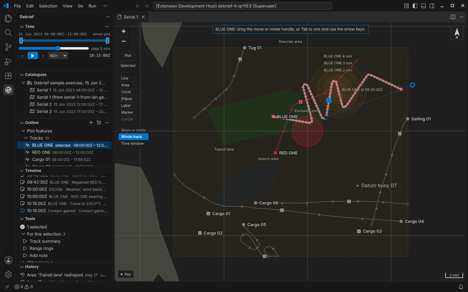The height and width of the screenshot is (292, 468).
Task: Open the Accounts icon
Action: (x=8, y=260)
